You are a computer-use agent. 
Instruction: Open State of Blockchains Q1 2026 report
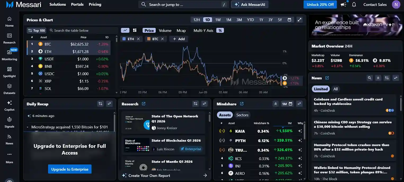click(x=163, y=145)
